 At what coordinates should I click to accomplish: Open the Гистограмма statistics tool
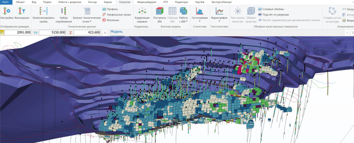tap(199, 15)
